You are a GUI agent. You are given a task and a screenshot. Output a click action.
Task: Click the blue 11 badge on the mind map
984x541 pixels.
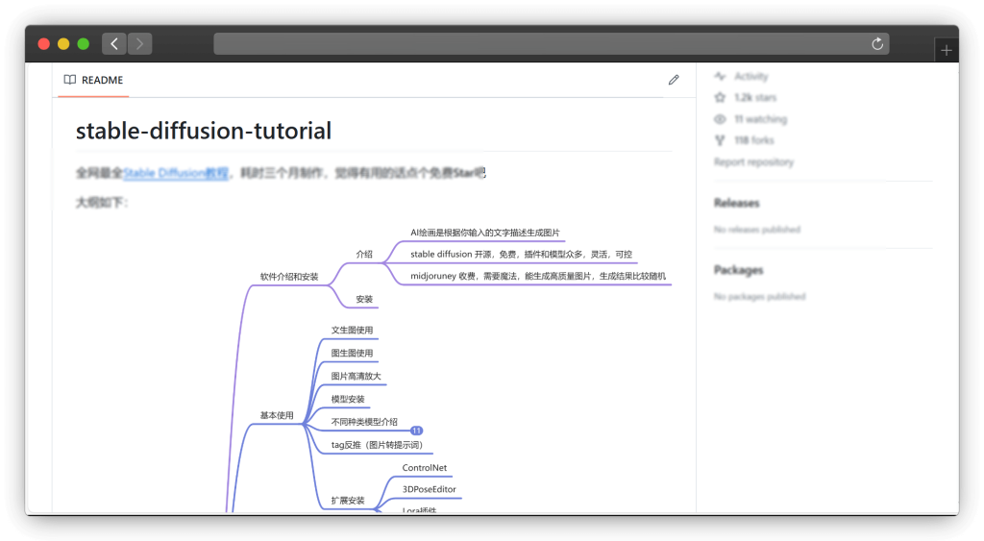416,430
